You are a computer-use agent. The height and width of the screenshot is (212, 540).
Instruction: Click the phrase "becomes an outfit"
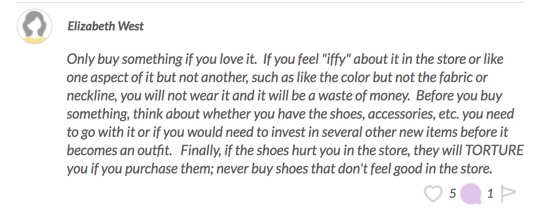click(118, 151)
